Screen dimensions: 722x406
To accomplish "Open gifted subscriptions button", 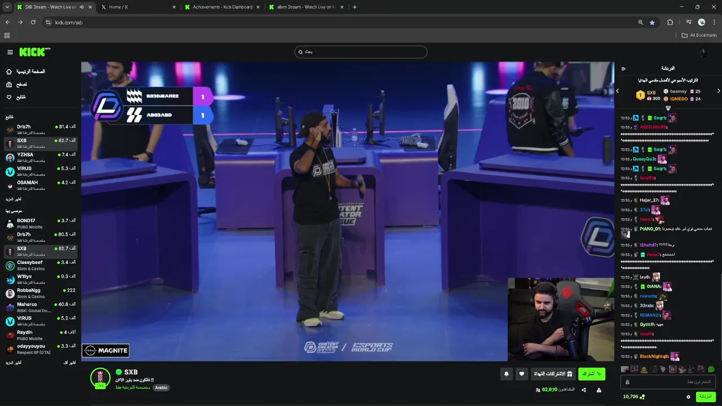I will click(x=553, y=374).
